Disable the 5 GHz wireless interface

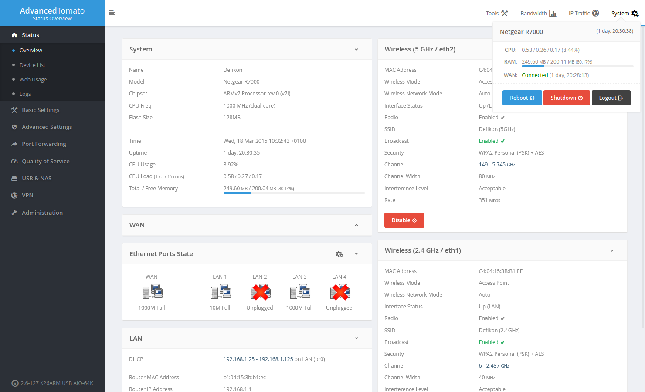[404, 220]
